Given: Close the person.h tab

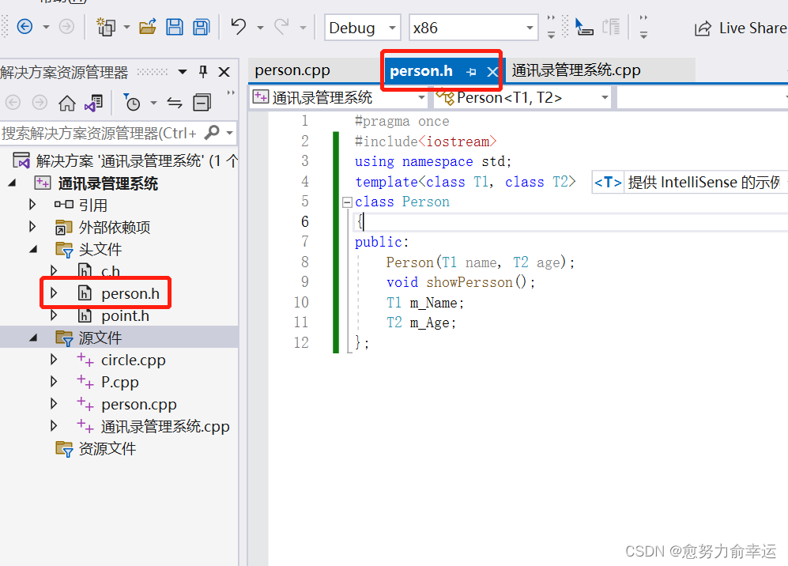Looking at the screenshot, I should click(492, 72).
